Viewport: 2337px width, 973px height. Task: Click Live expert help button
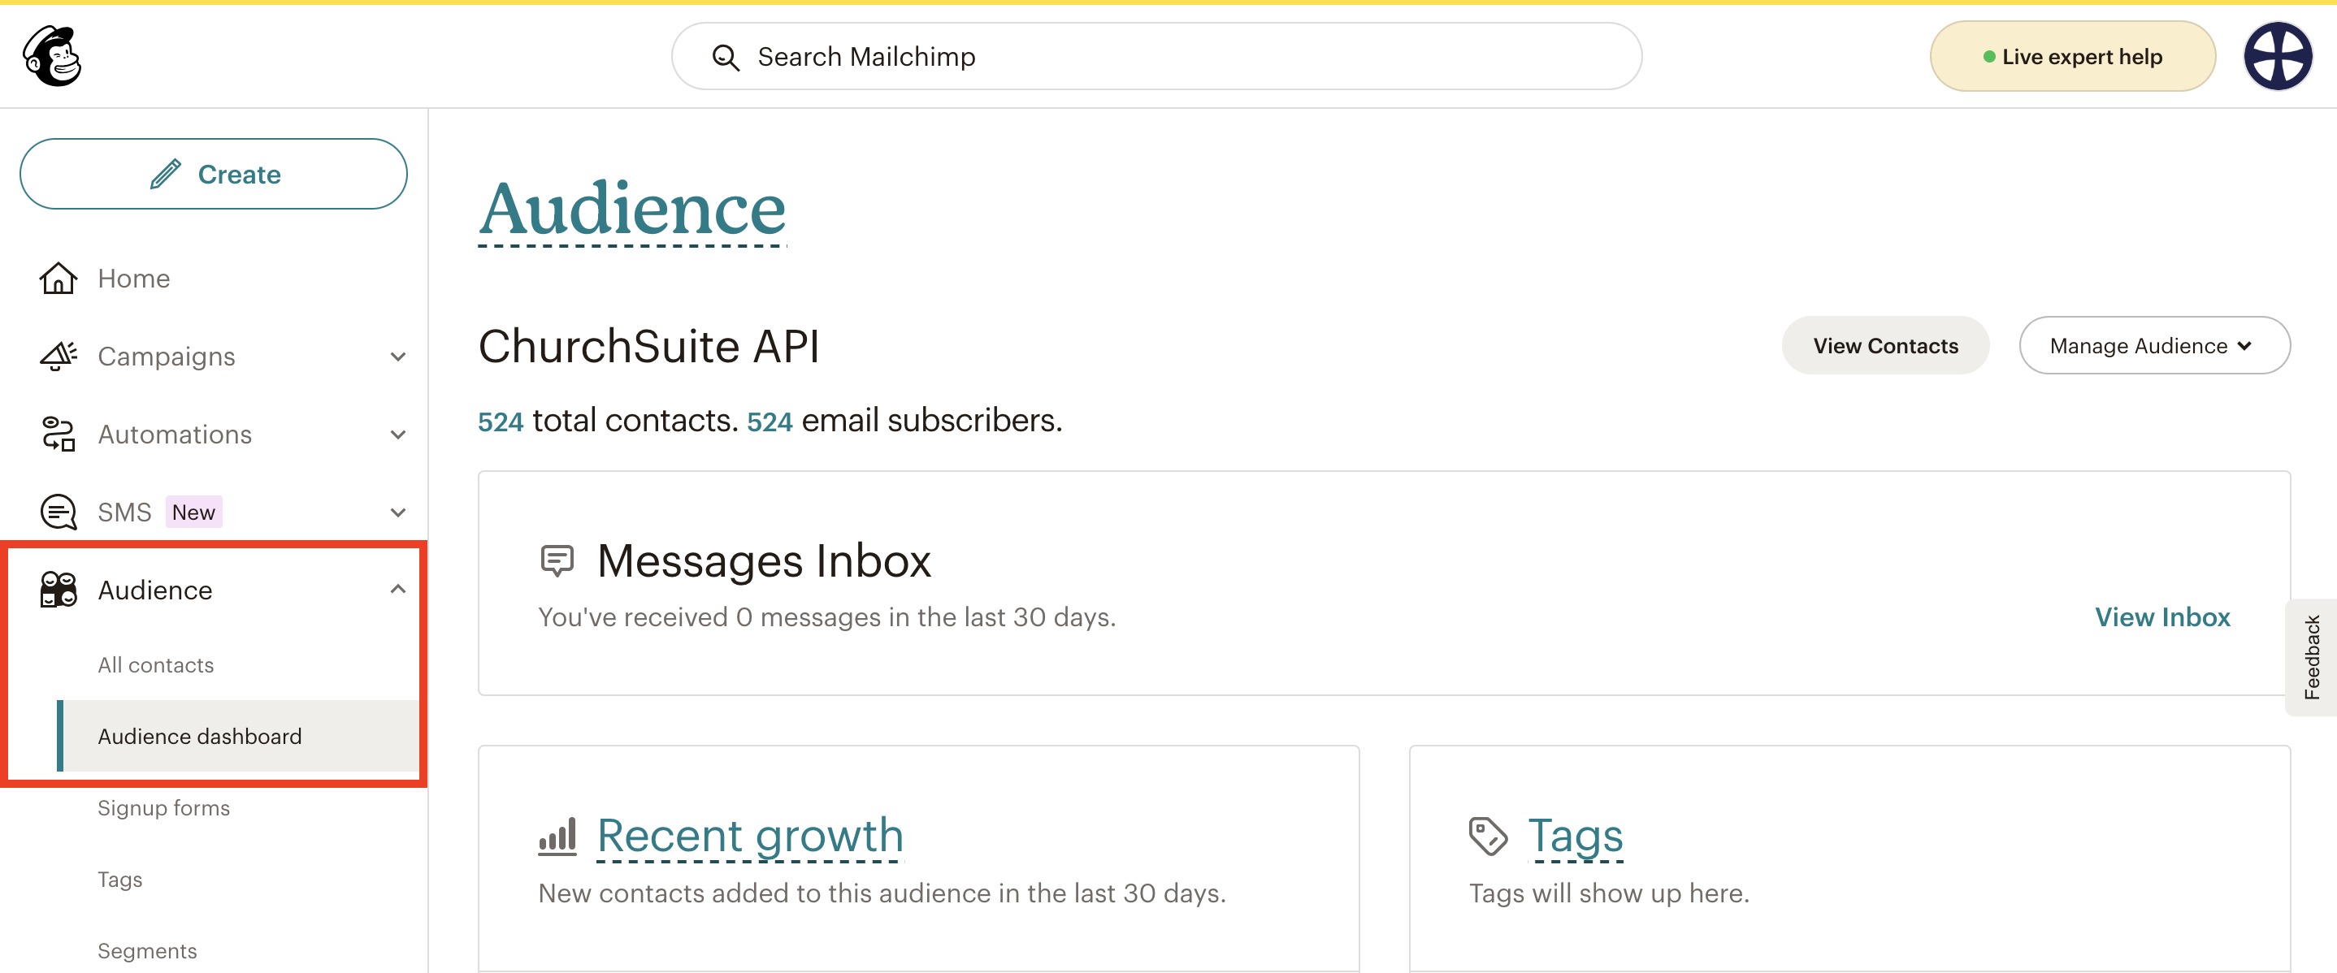point(2072,56)
